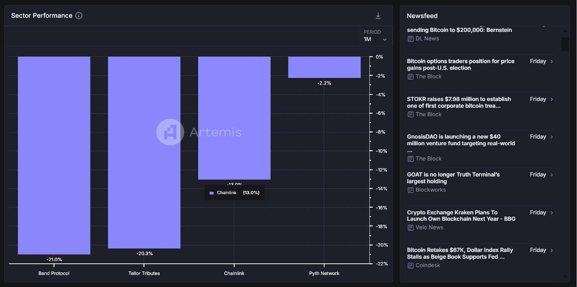The image size is (577, 287).
Task: Download the Sector Performance chart
Action: point(378,15)
